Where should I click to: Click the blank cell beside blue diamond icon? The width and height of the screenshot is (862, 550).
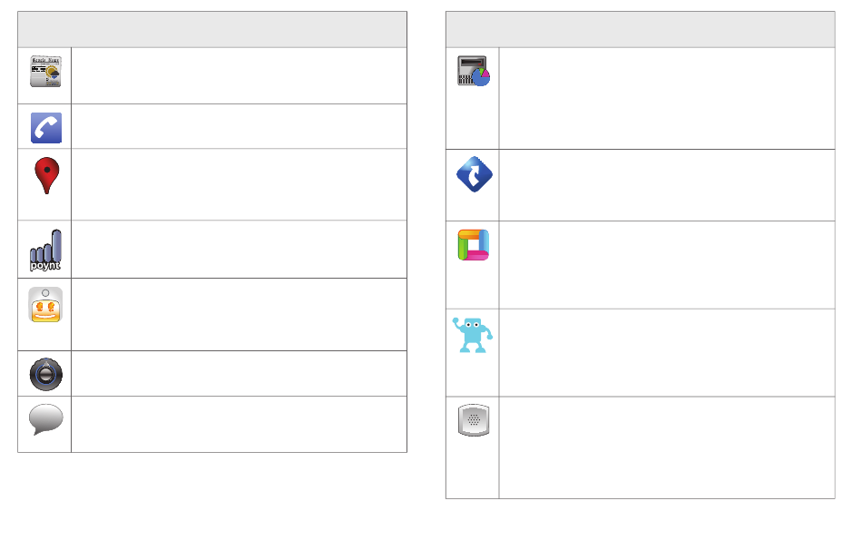(667, 185)
